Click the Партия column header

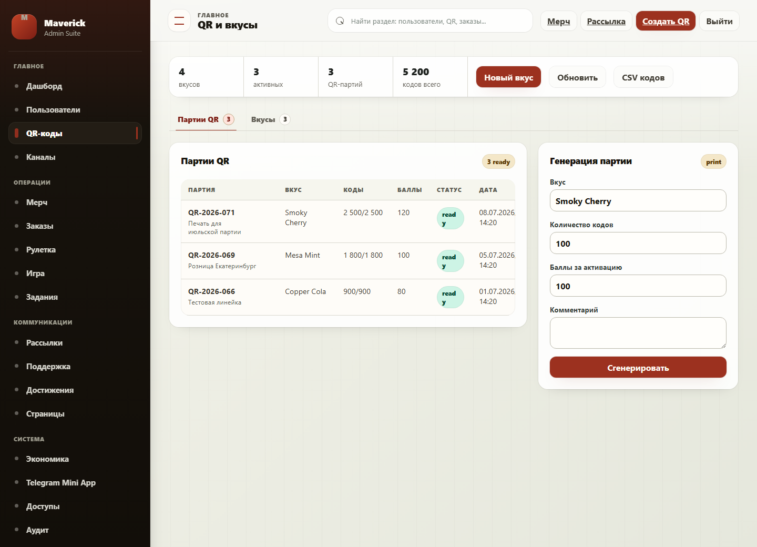click(x=202, y=190)
